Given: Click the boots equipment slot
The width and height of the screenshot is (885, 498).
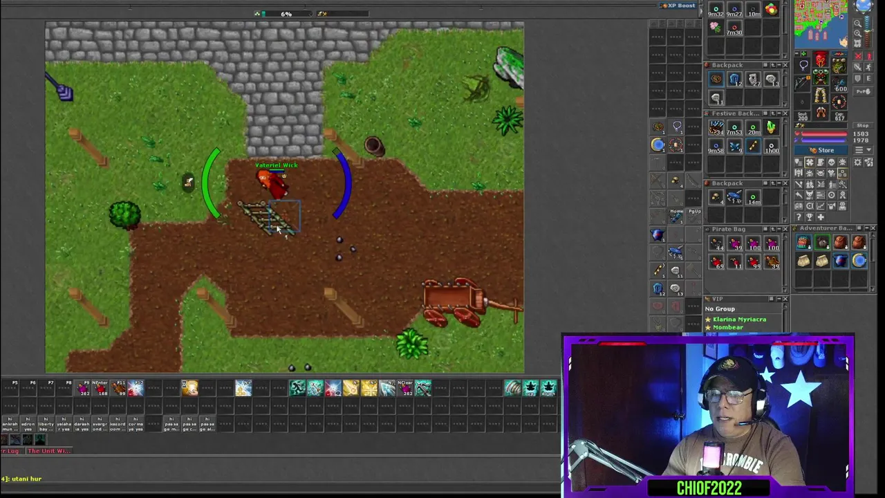Looking at the screenshot, I should point(821,112).
